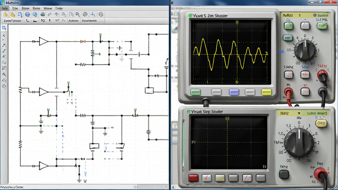Click the yellow oval button on lower oscilloscope

pyautogui.click(x=321, y=123)
